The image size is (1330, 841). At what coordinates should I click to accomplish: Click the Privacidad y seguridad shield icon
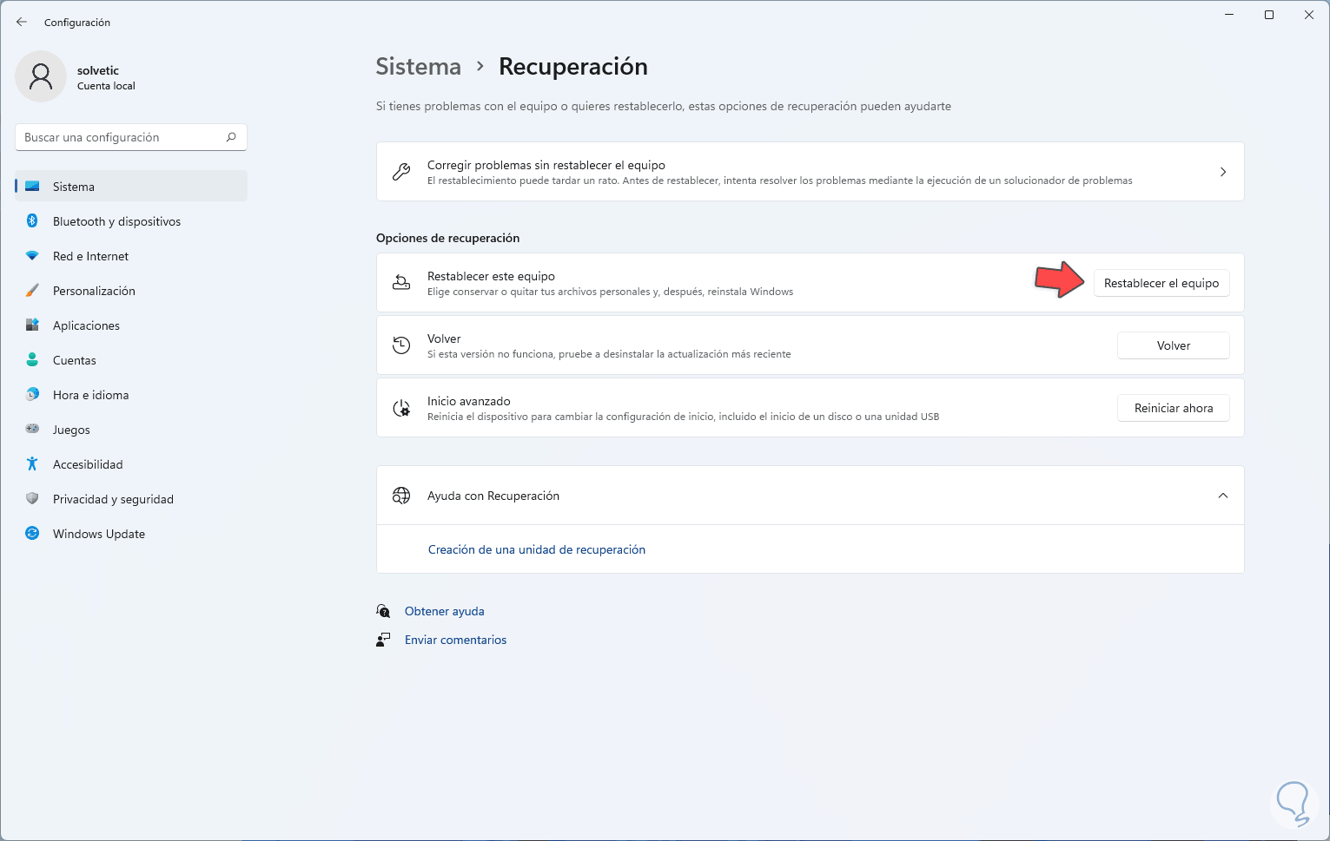tap(32, 499)
